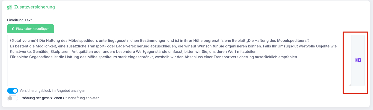Click the green Zusatzversicherung section icon
The width and height of the screenshot is (373, 110).
(10, 7)
